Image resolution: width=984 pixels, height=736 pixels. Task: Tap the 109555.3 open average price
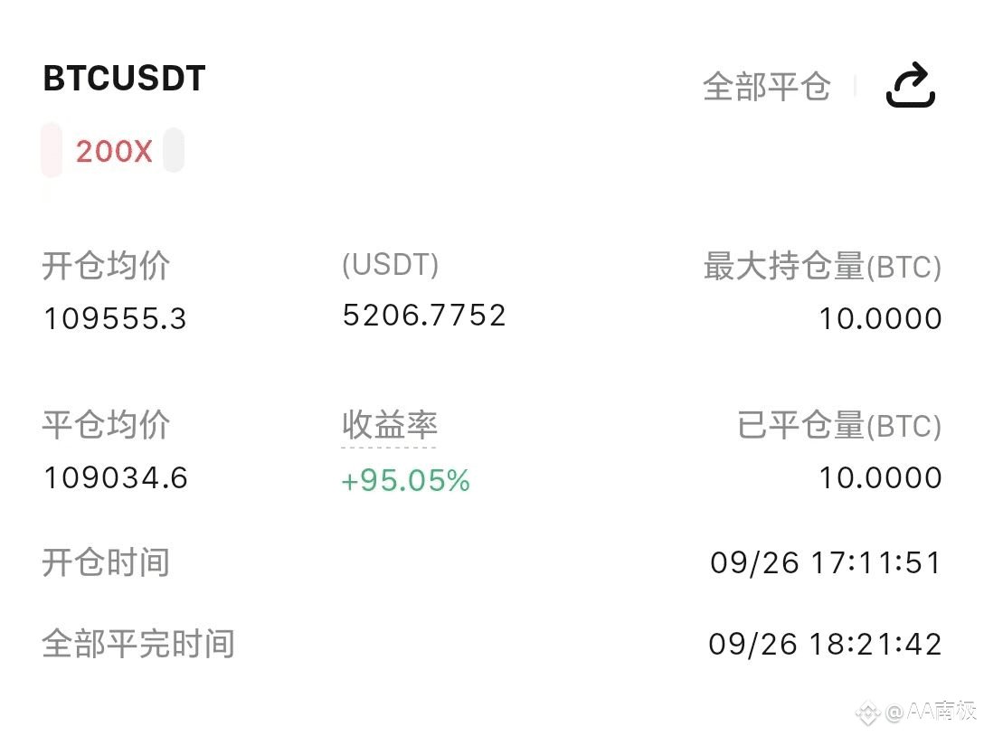click(x=116, y=318)
